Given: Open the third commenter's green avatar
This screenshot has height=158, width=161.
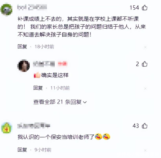Looking at the screenshot, I should point(7,128).
